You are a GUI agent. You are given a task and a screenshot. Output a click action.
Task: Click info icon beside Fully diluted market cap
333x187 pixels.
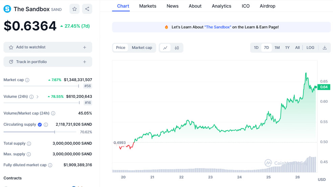pyautogui.click(x=50, y=165)
